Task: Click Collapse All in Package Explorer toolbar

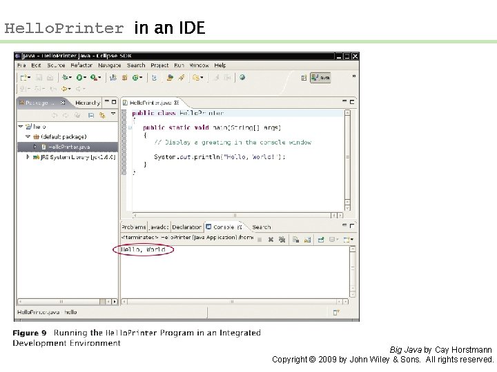Action: (91, 116)
